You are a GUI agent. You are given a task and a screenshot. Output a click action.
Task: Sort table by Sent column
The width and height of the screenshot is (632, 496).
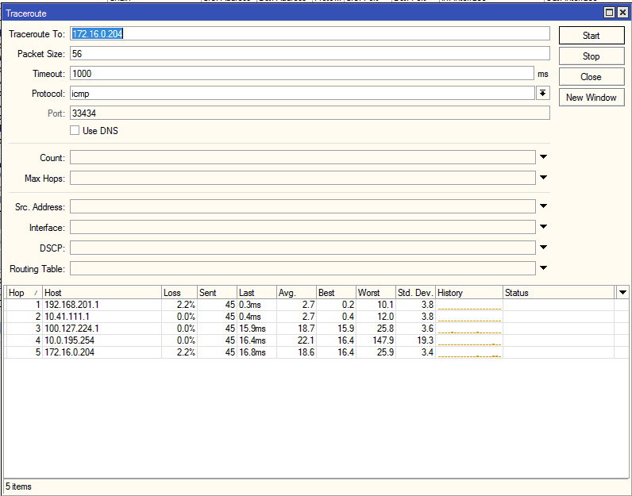point(218,293)
